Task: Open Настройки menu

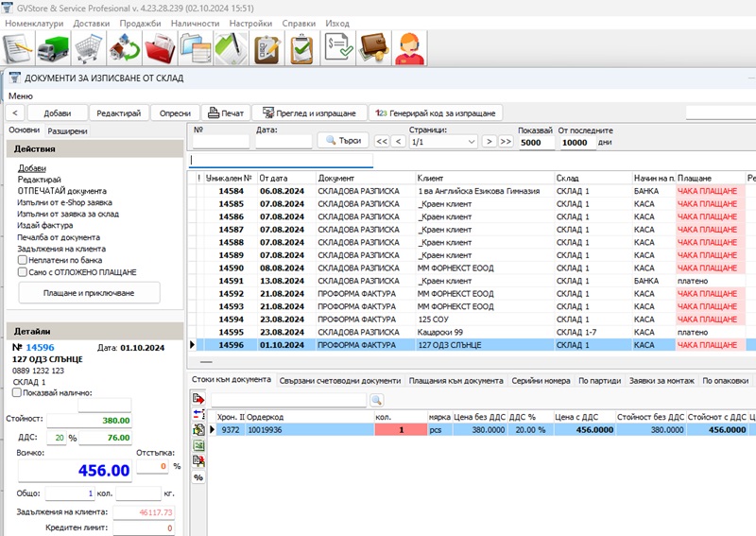Action: click(250, 23)
